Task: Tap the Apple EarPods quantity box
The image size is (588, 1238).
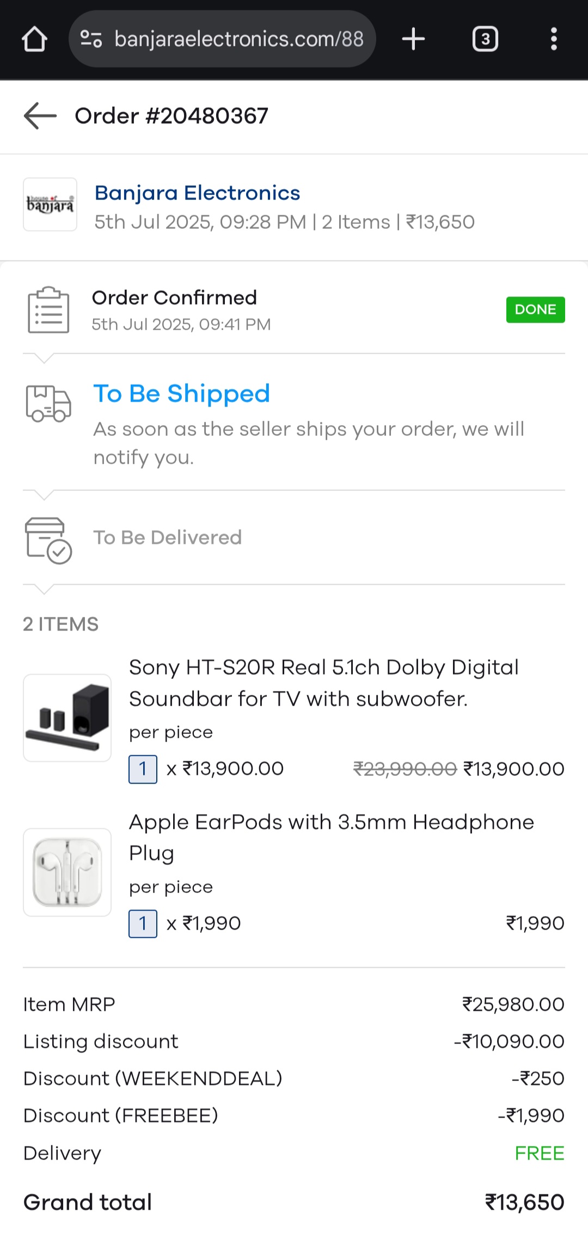Action: [x=143, y=924]
